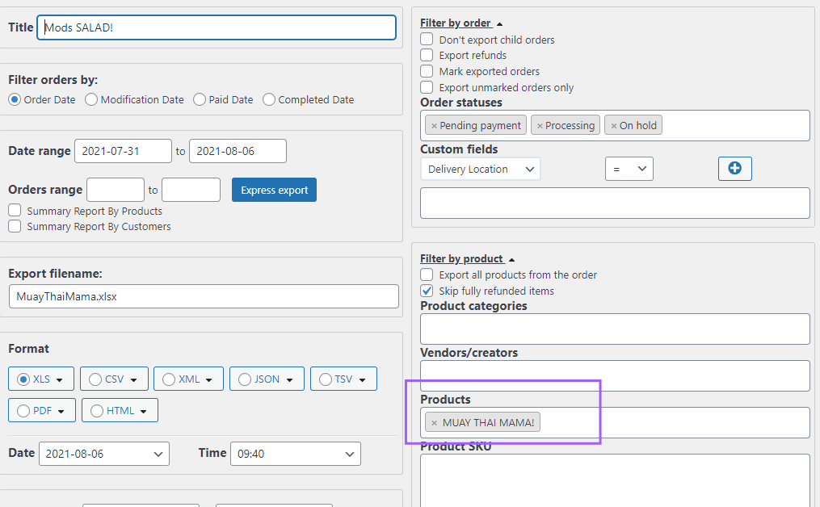
Task: Remove the Pending payment status tag
Action: [x=434, y=126]
